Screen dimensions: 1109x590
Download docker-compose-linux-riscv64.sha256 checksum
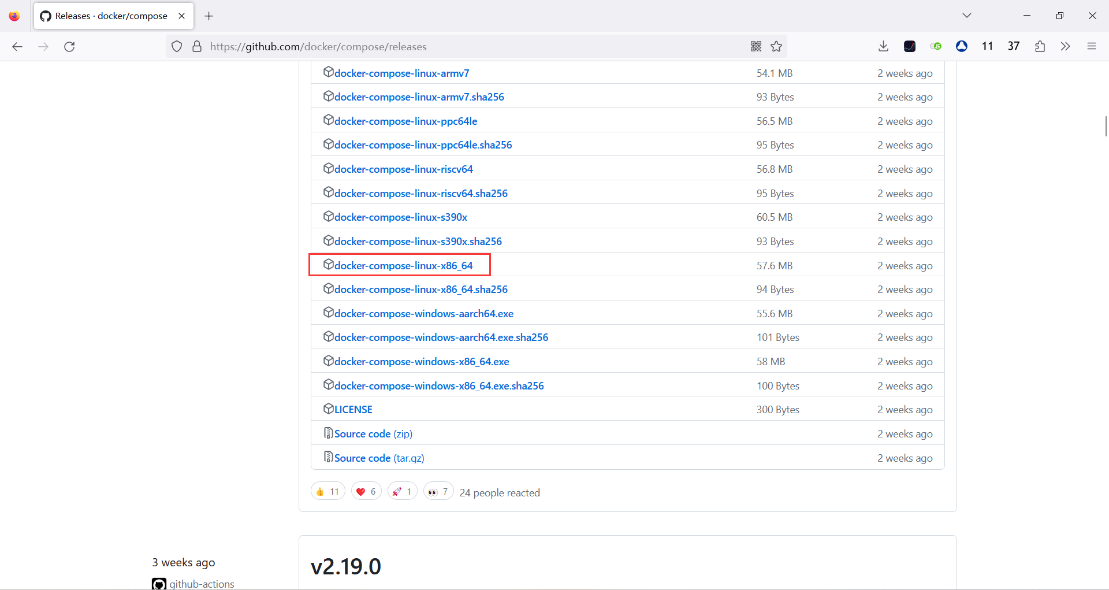tap(421, 194)
